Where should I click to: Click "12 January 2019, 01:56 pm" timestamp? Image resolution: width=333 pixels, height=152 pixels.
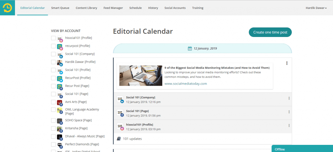[x=143, y=116]
